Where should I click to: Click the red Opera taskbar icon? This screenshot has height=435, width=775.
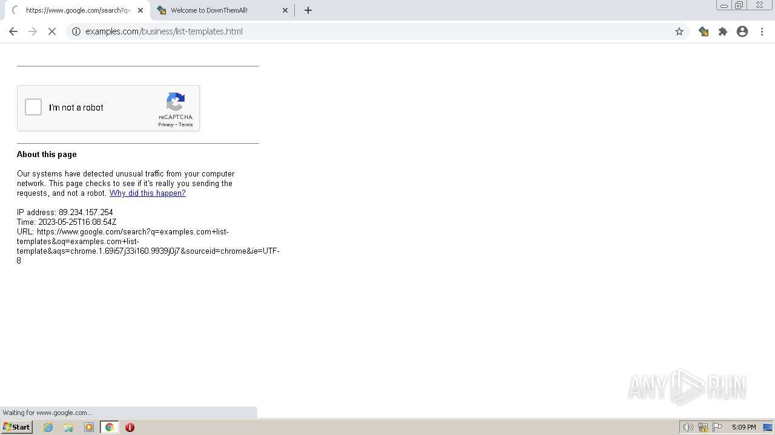pyautogui.click(x=130, y=427)
